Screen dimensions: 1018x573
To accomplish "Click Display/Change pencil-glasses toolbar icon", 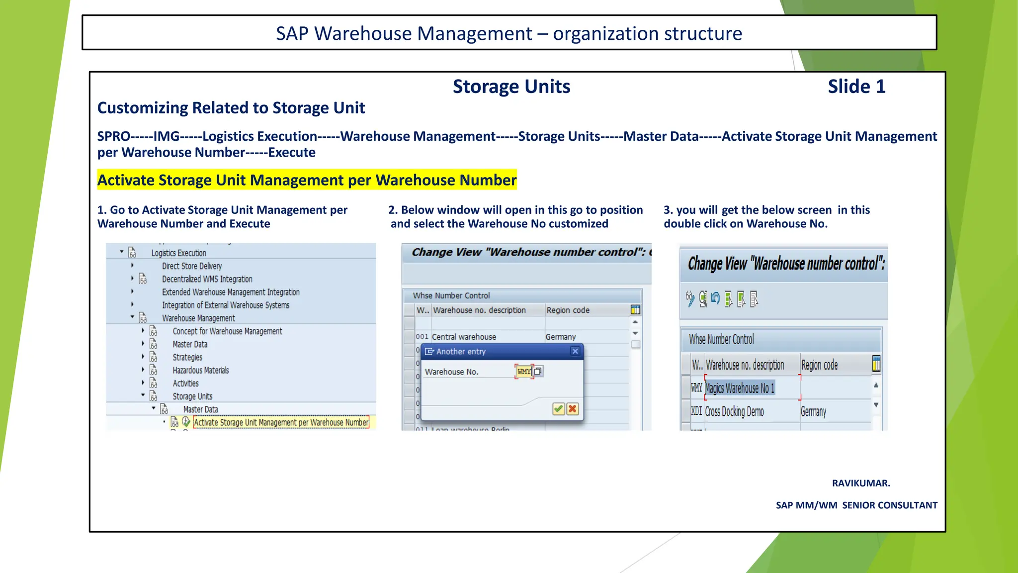I will coord(690,298).
